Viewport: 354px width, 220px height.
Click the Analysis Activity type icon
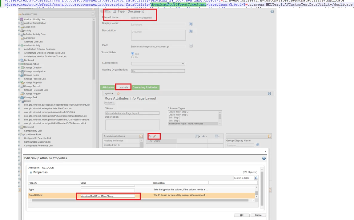click(x=22, y=45)
